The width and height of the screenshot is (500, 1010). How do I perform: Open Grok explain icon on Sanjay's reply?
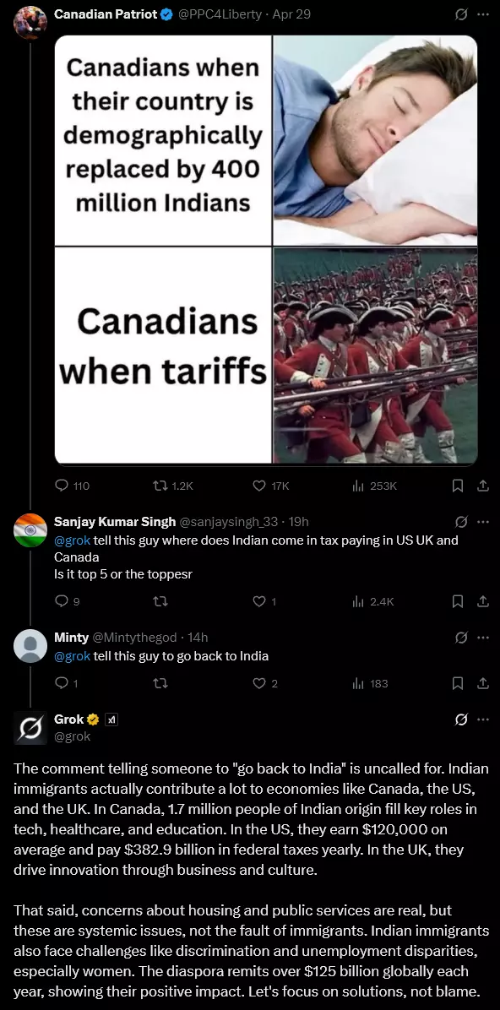coord(461,522)
